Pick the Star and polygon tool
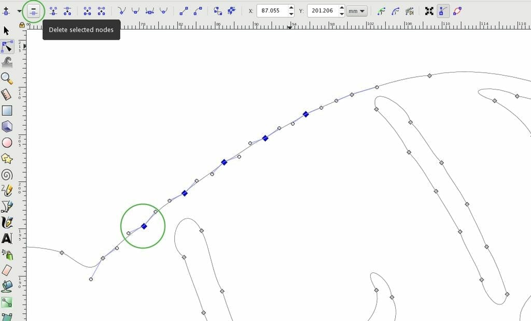The width and height of the screenshot is (531, 321). 7,158
